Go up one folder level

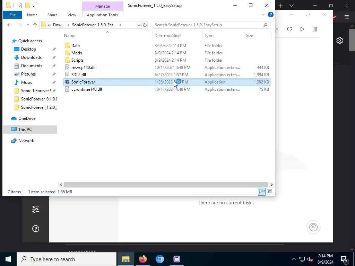coord(35,25)
